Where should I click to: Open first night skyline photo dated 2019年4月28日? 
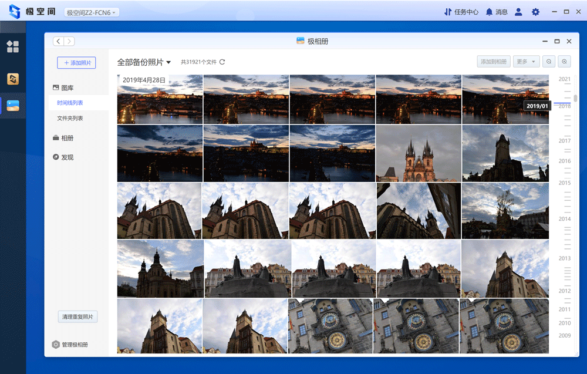(x=160, y=99)
